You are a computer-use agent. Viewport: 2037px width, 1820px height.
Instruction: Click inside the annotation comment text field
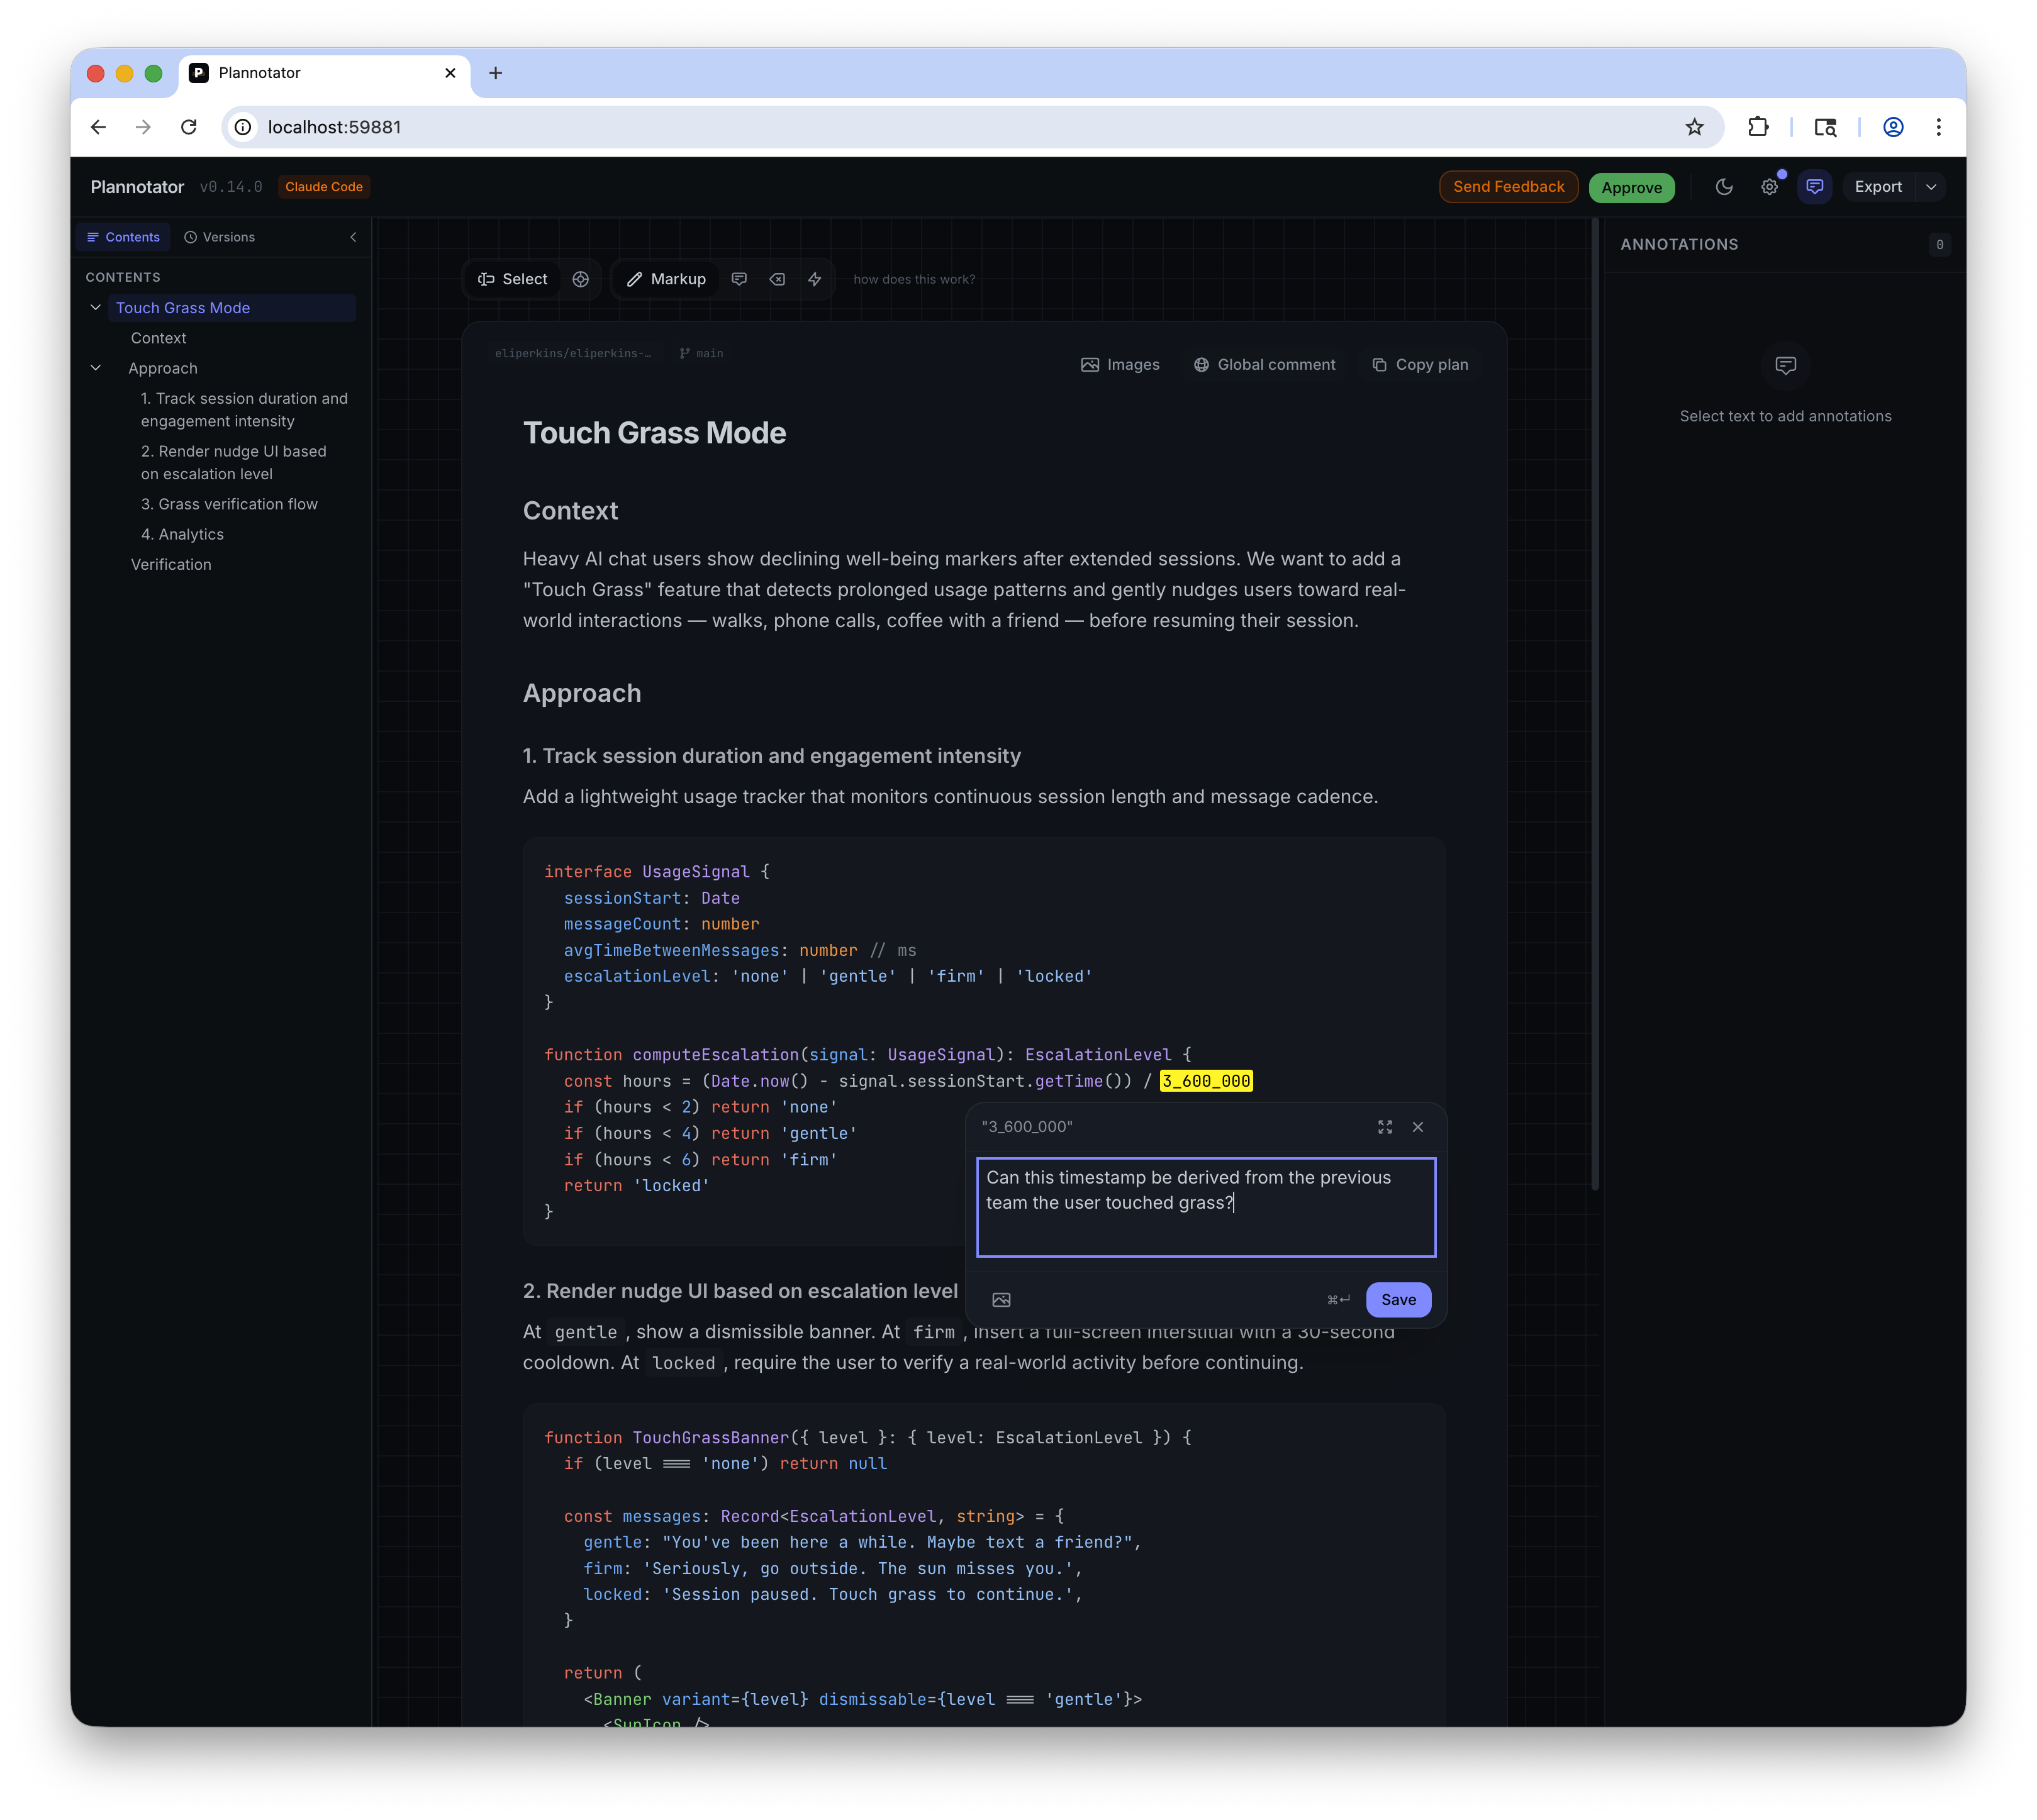1205,1225
